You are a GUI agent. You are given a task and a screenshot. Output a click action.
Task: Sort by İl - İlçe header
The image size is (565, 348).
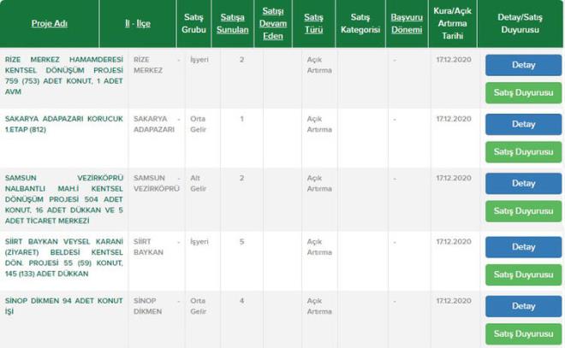(137, 23)
